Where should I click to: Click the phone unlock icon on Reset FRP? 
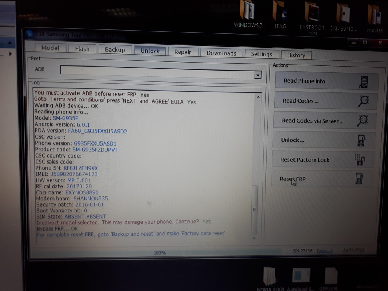(359, 178)
